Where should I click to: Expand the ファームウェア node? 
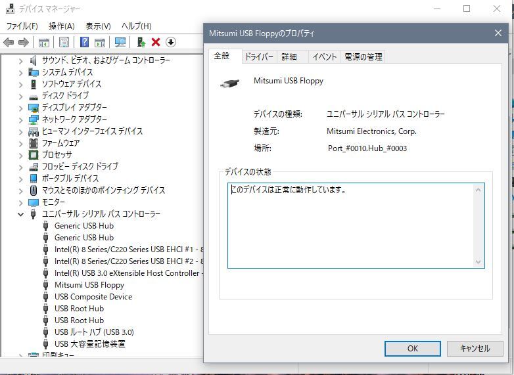tap(20, 143)
